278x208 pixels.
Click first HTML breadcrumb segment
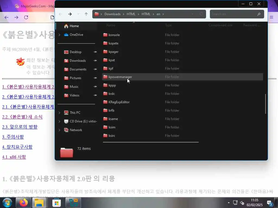[x=131, y=14]
